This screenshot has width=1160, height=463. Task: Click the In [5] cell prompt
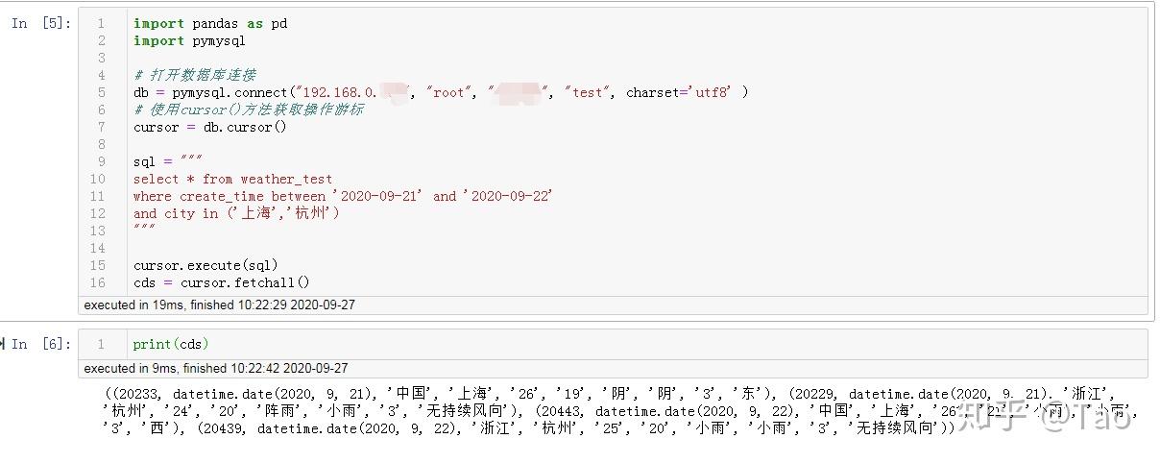click(x=41, y=23)
